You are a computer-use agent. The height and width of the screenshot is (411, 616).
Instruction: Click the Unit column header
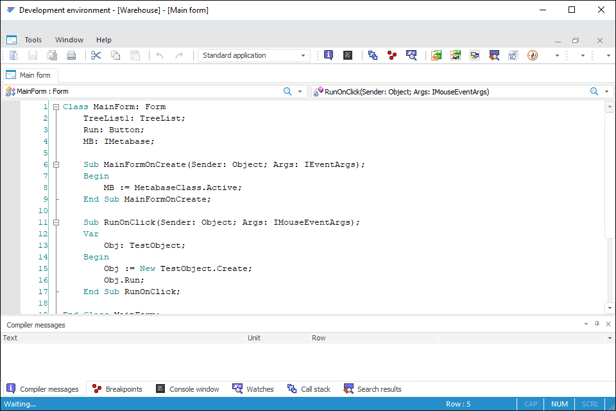coord(254,338)
